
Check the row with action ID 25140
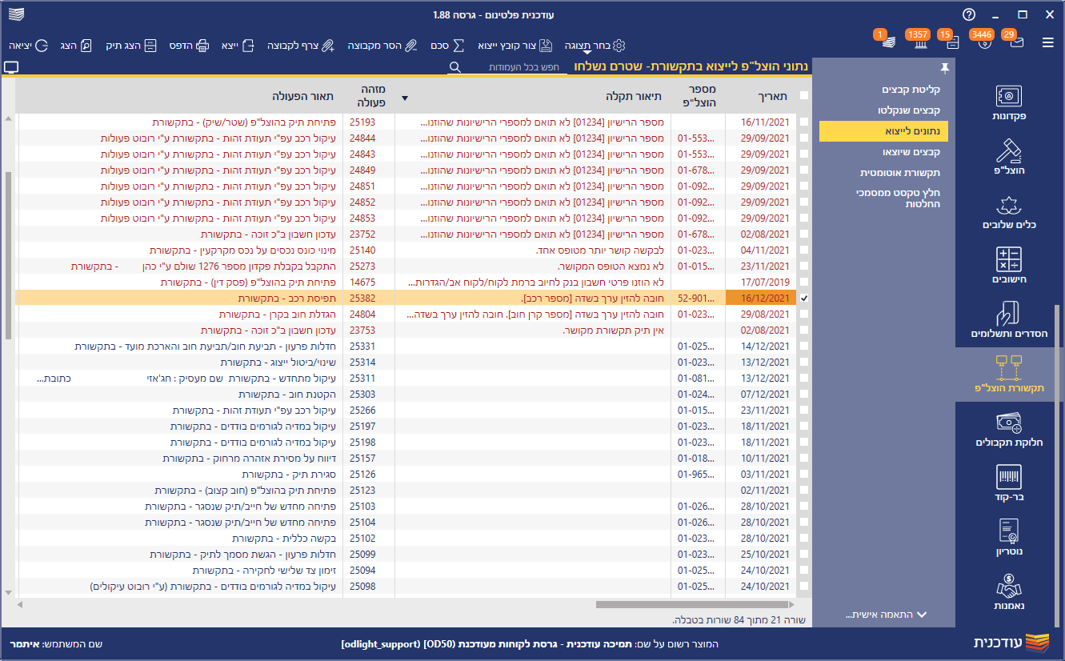(x=804, y=250)
